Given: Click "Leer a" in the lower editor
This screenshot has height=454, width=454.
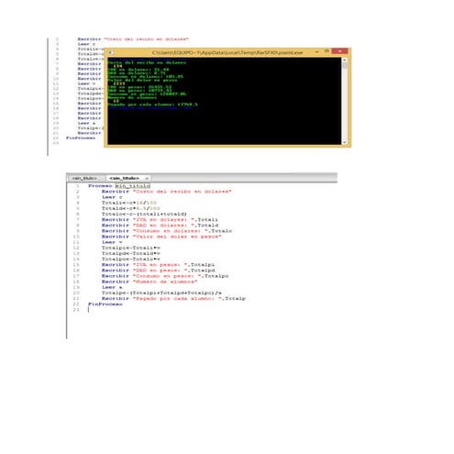Looking at the screenshot, I should (x=112, y=287).
